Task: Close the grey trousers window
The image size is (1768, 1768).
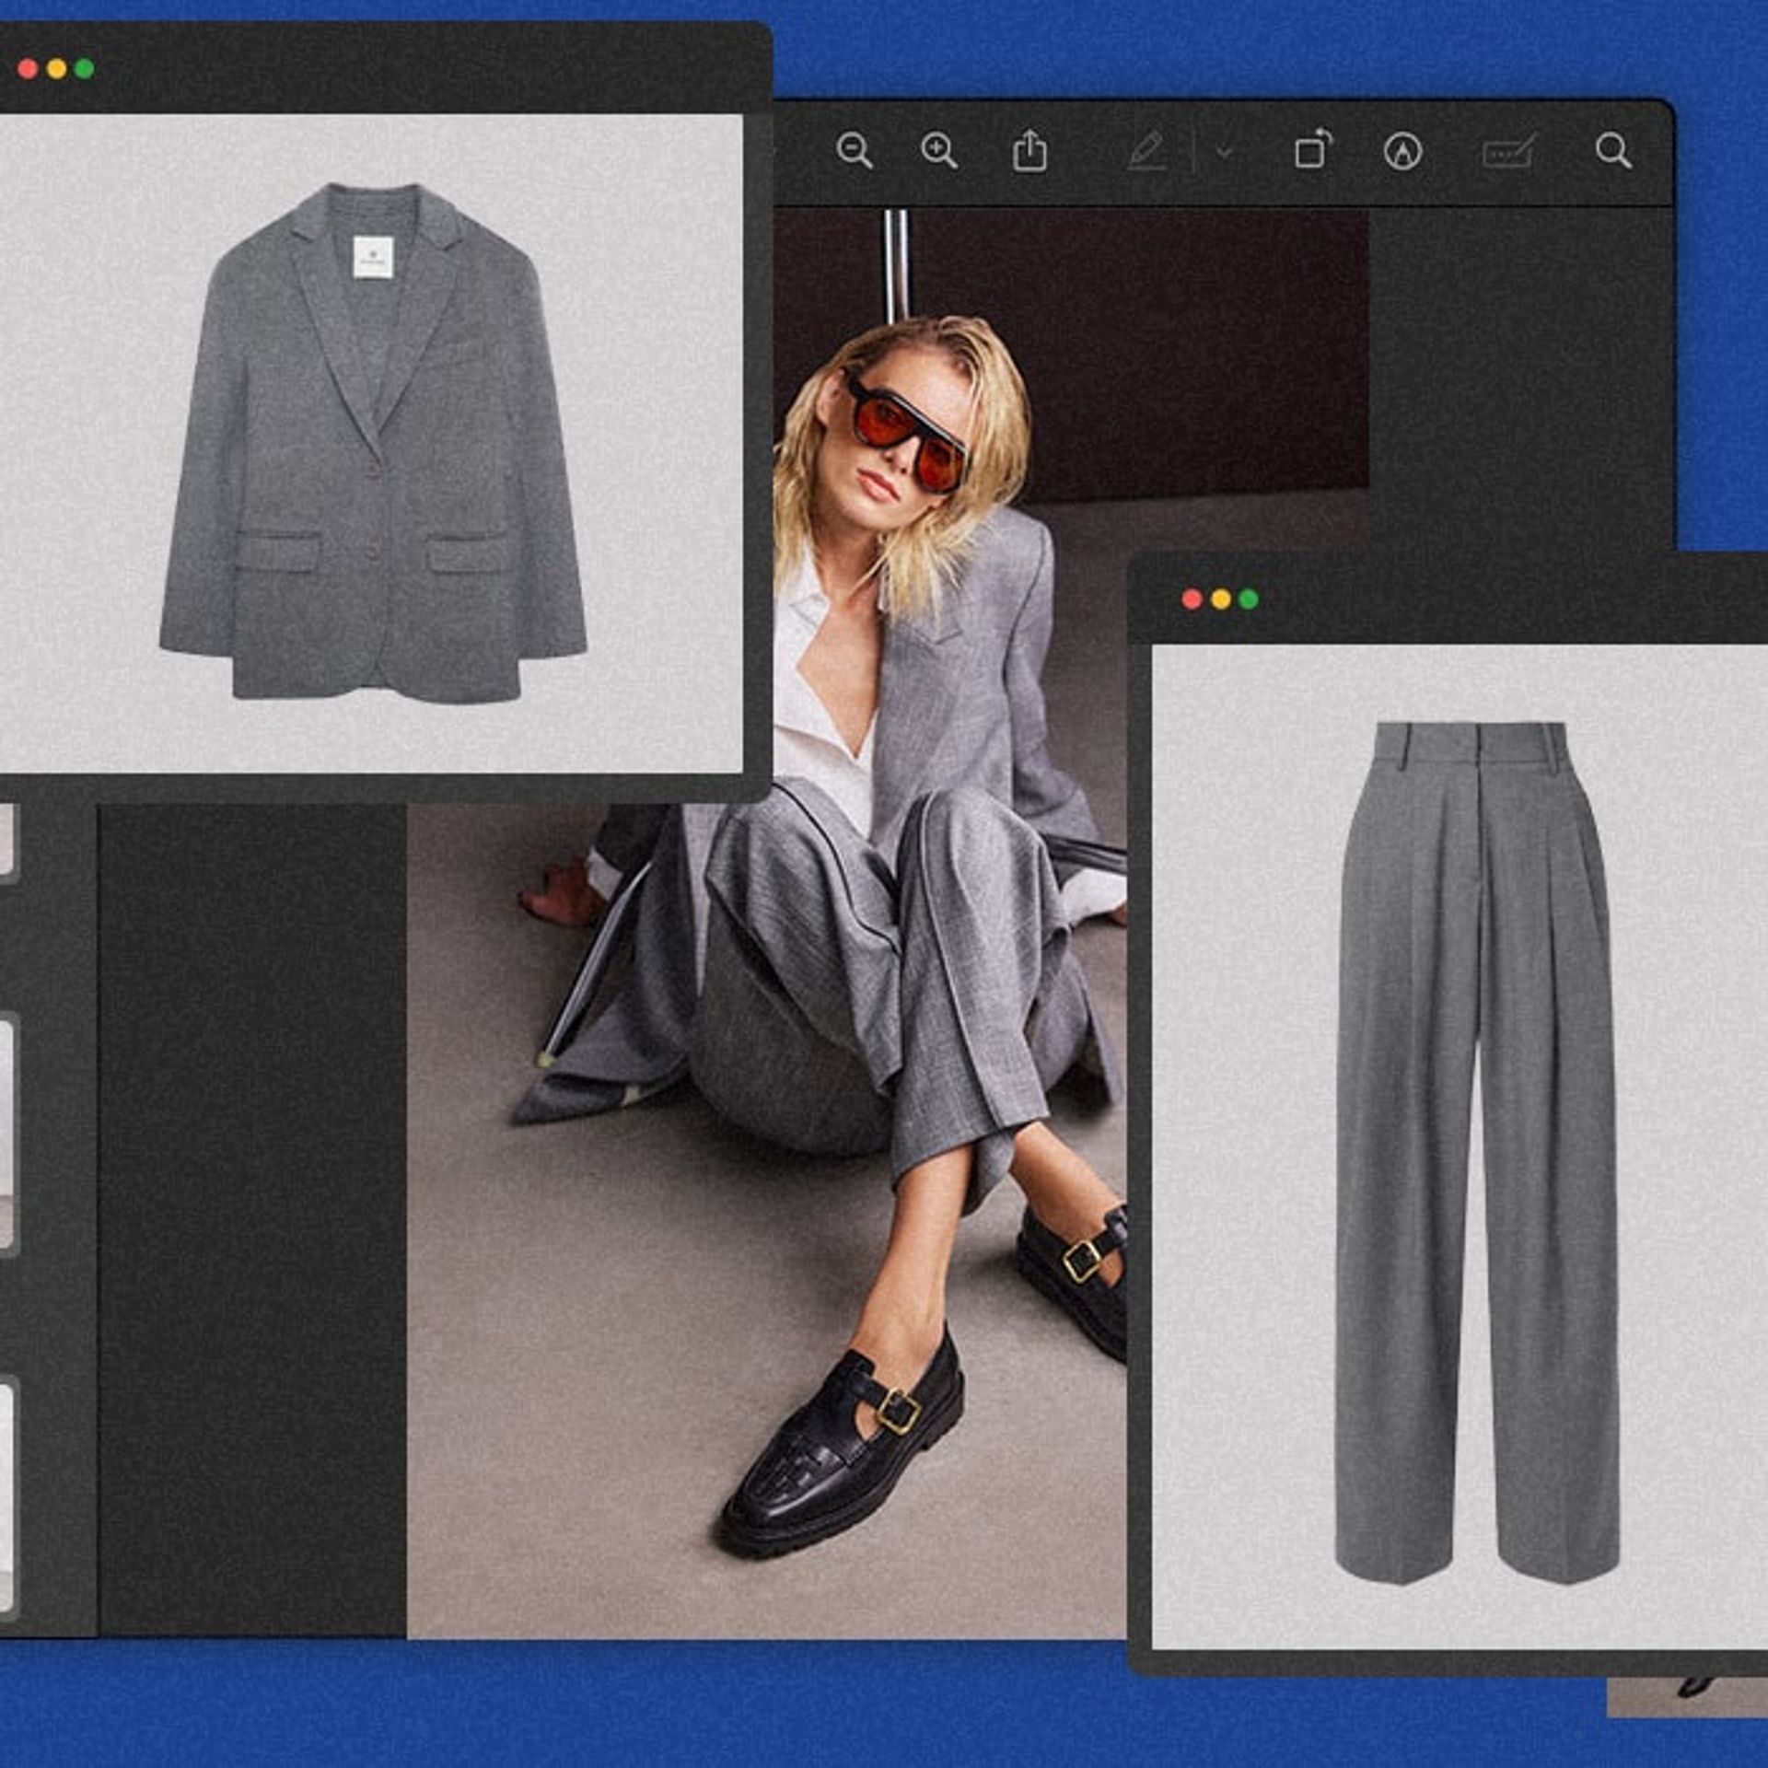Action: coord(1192,599)
